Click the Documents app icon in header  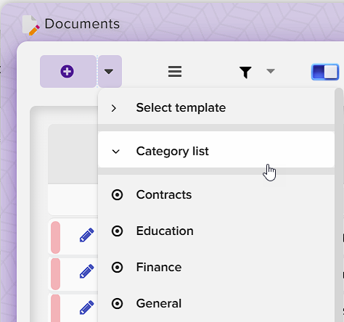coord(30,25)
